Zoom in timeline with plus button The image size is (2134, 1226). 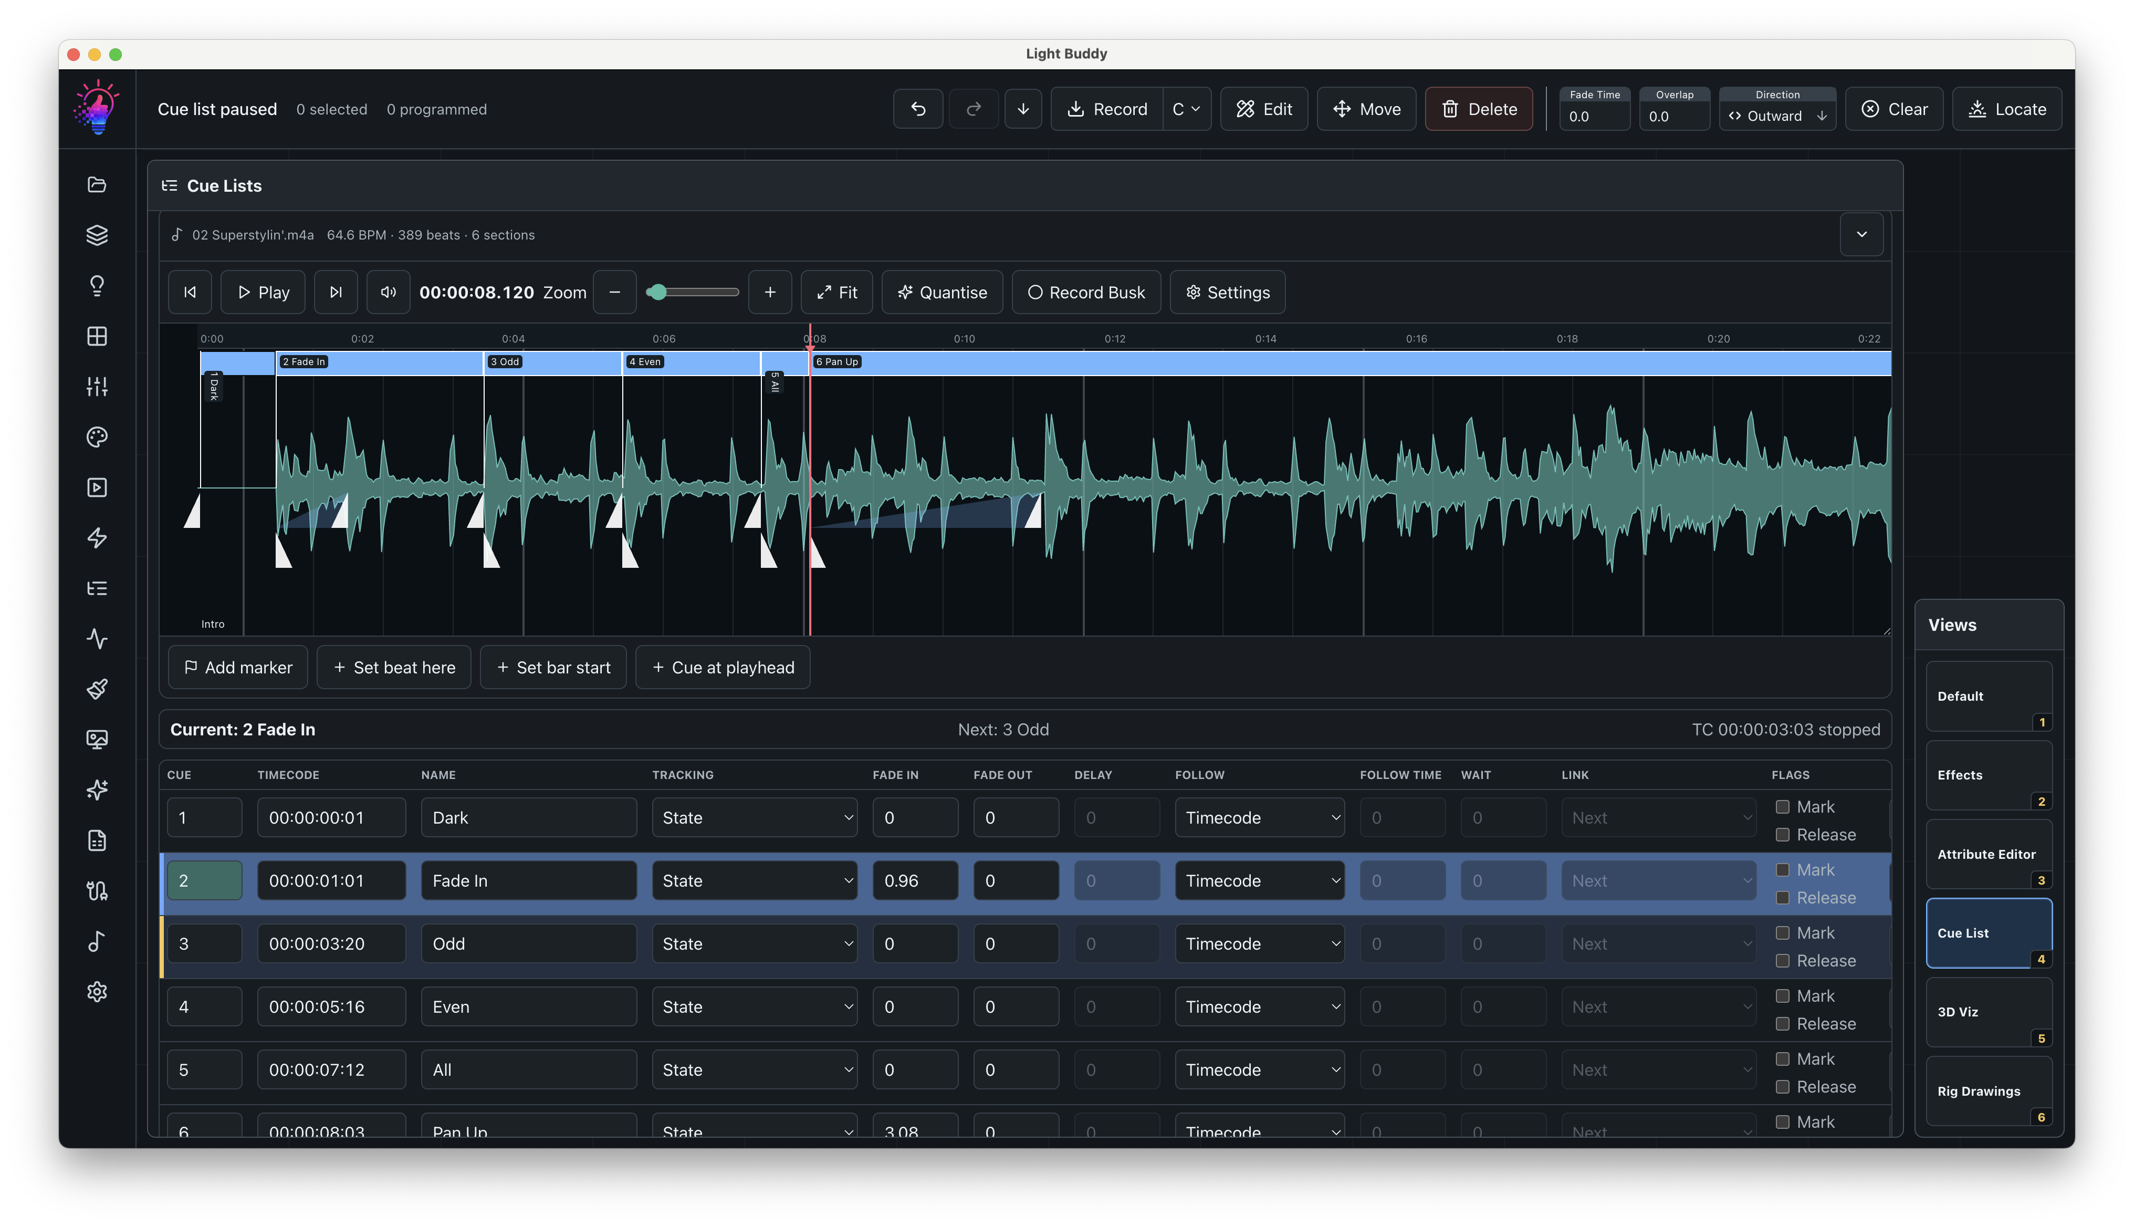[x=770, y=292]
